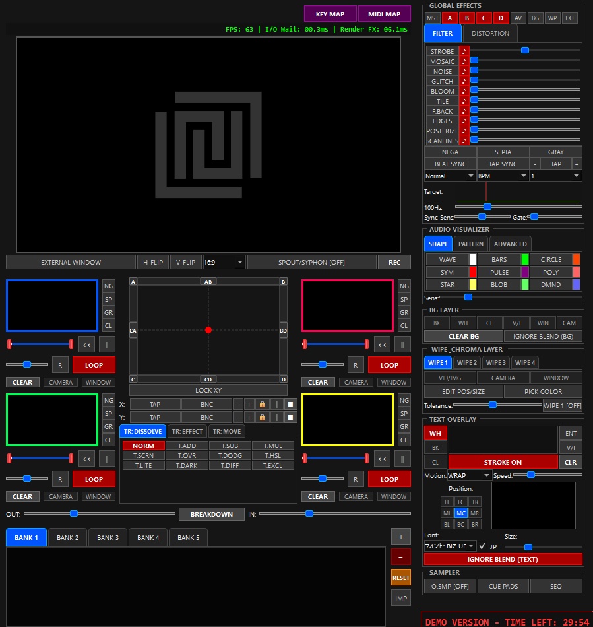Open the beat multiplier dropdown showing 1
This screenshot has width=593, height=627.
pyautogui.click(x=555, y=176)
